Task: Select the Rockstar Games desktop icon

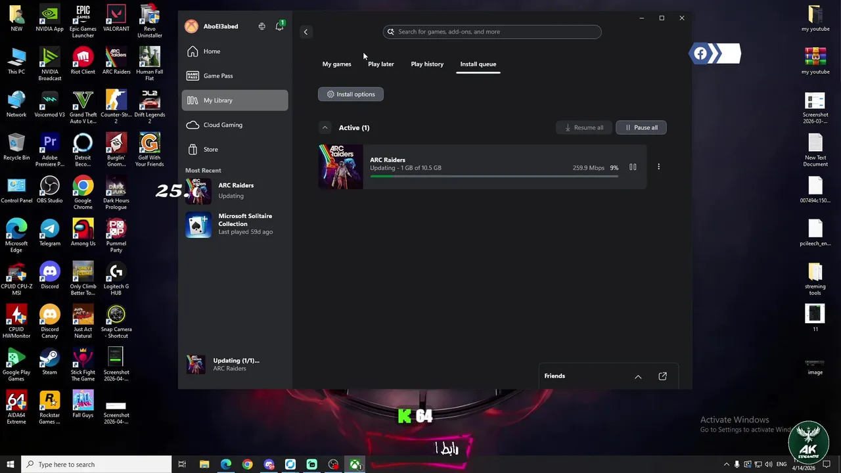Action: (49, 408)
